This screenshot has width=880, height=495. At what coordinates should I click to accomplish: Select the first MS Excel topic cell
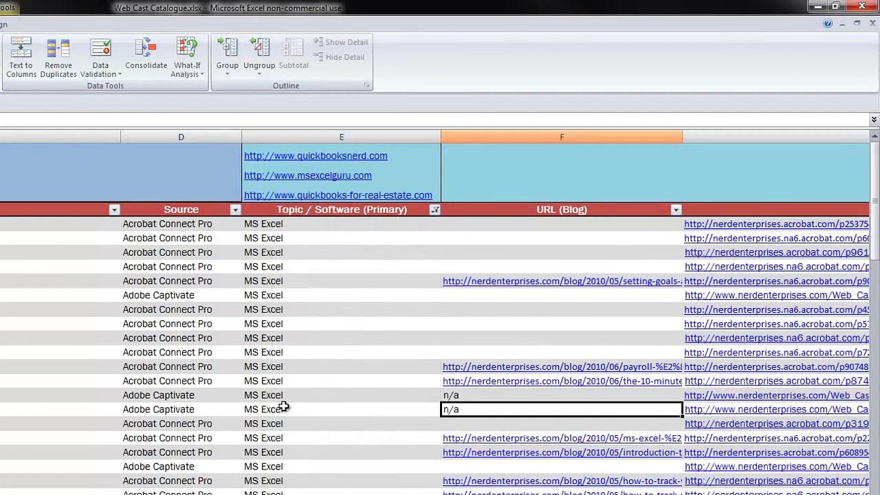pos(342,224)
